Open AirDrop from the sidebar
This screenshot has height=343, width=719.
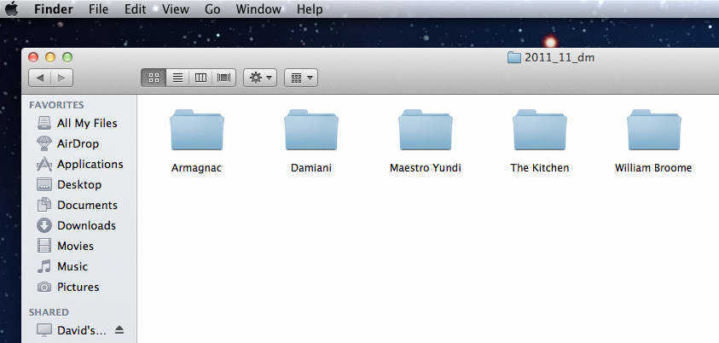[x=78, y=144]
